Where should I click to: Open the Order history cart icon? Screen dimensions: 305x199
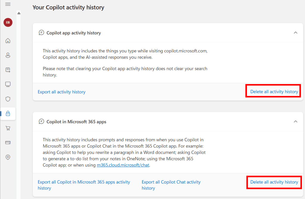point(8,128)
